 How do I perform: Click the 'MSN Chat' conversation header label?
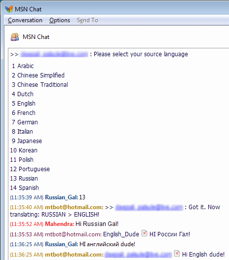click(36, 37)
